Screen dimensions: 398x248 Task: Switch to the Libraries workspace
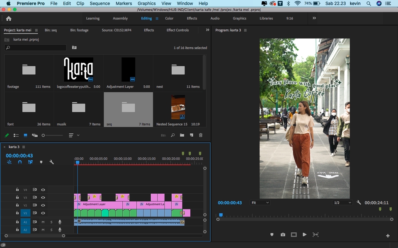(x=266, y=18)
